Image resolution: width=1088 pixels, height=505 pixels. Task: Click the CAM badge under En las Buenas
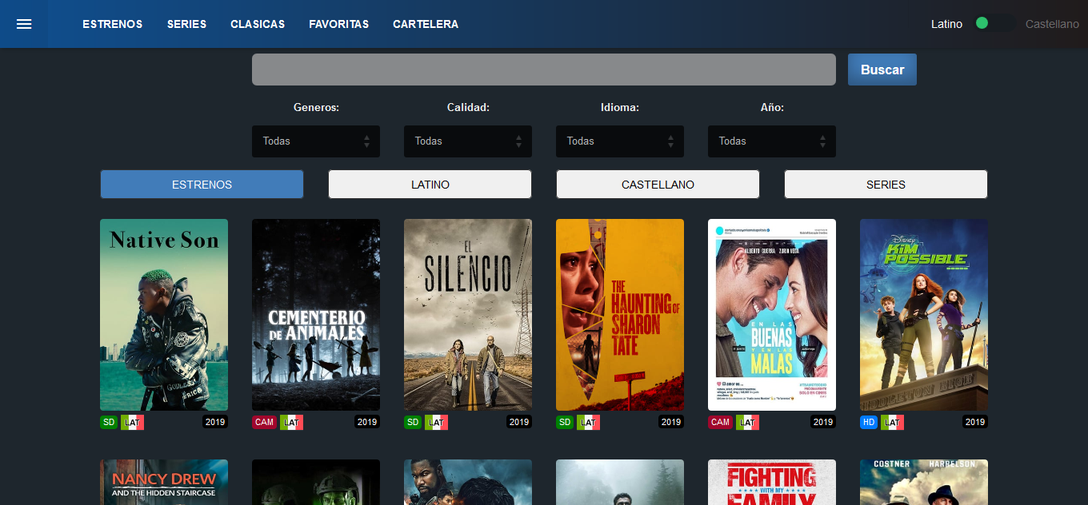point(720,422)
